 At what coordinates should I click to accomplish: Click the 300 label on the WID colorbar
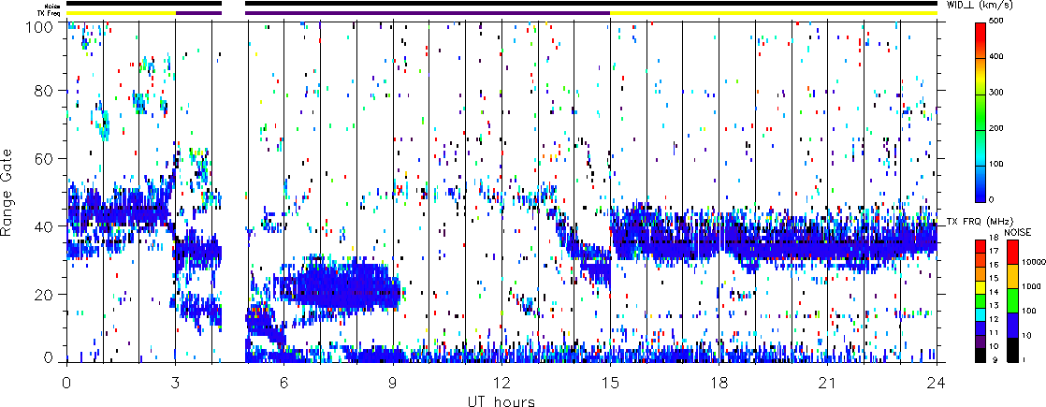[x=998, y=94]
